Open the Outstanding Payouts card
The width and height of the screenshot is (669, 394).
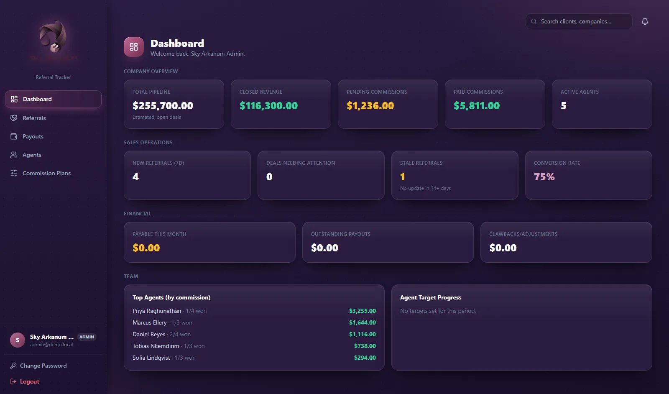point(388,242)
